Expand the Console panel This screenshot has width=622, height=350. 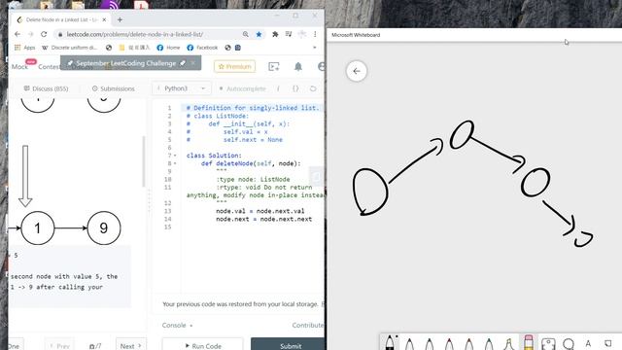tap(177, 325)
